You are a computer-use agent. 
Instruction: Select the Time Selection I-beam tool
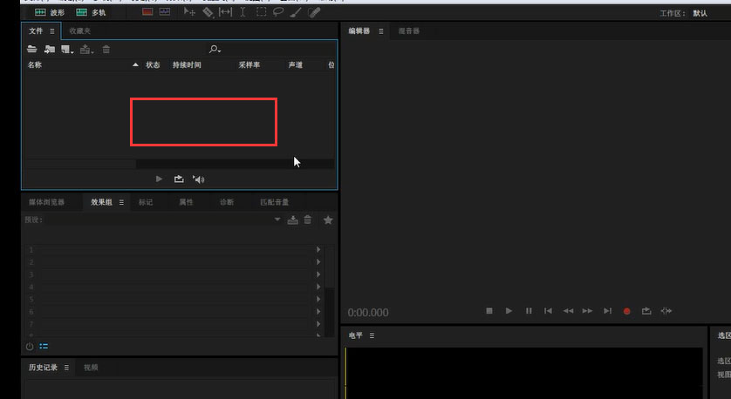(243, 12)
